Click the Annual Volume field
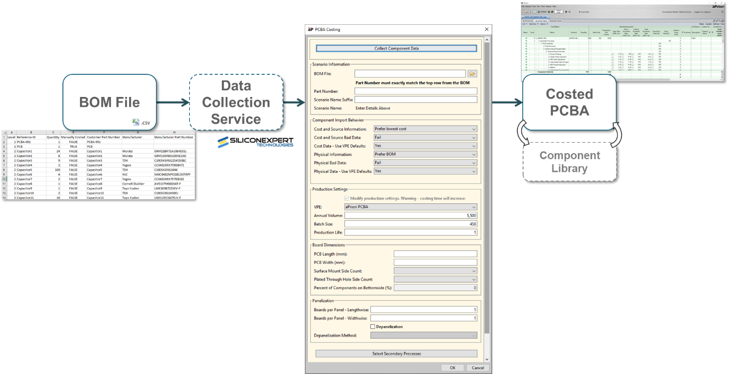 [x=411, y=215]
